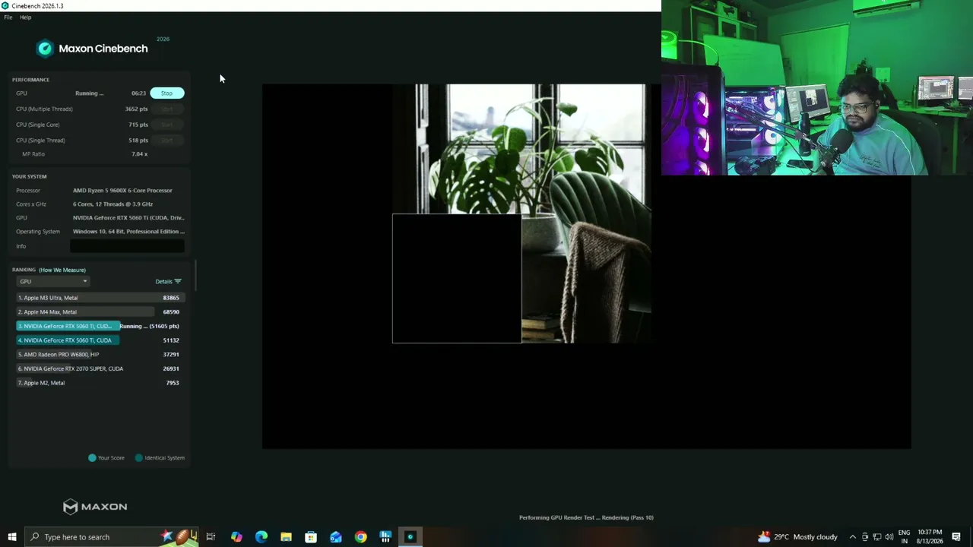Open the volume control tray icon
Image resolution: width=973 pixels, height=547 pixels.
tap(889, 537)
